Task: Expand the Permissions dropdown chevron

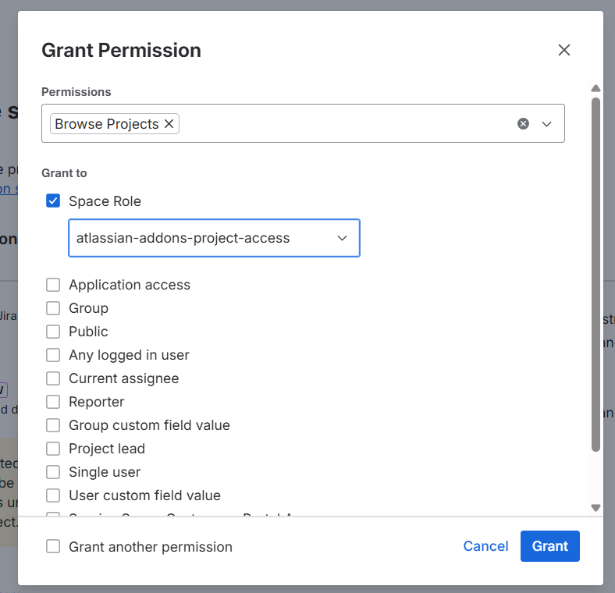Action: coord(546,124)
